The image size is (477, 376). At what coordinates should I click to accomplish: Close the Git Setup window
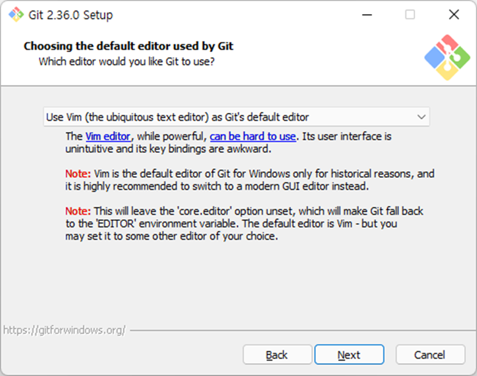(454, 14)
